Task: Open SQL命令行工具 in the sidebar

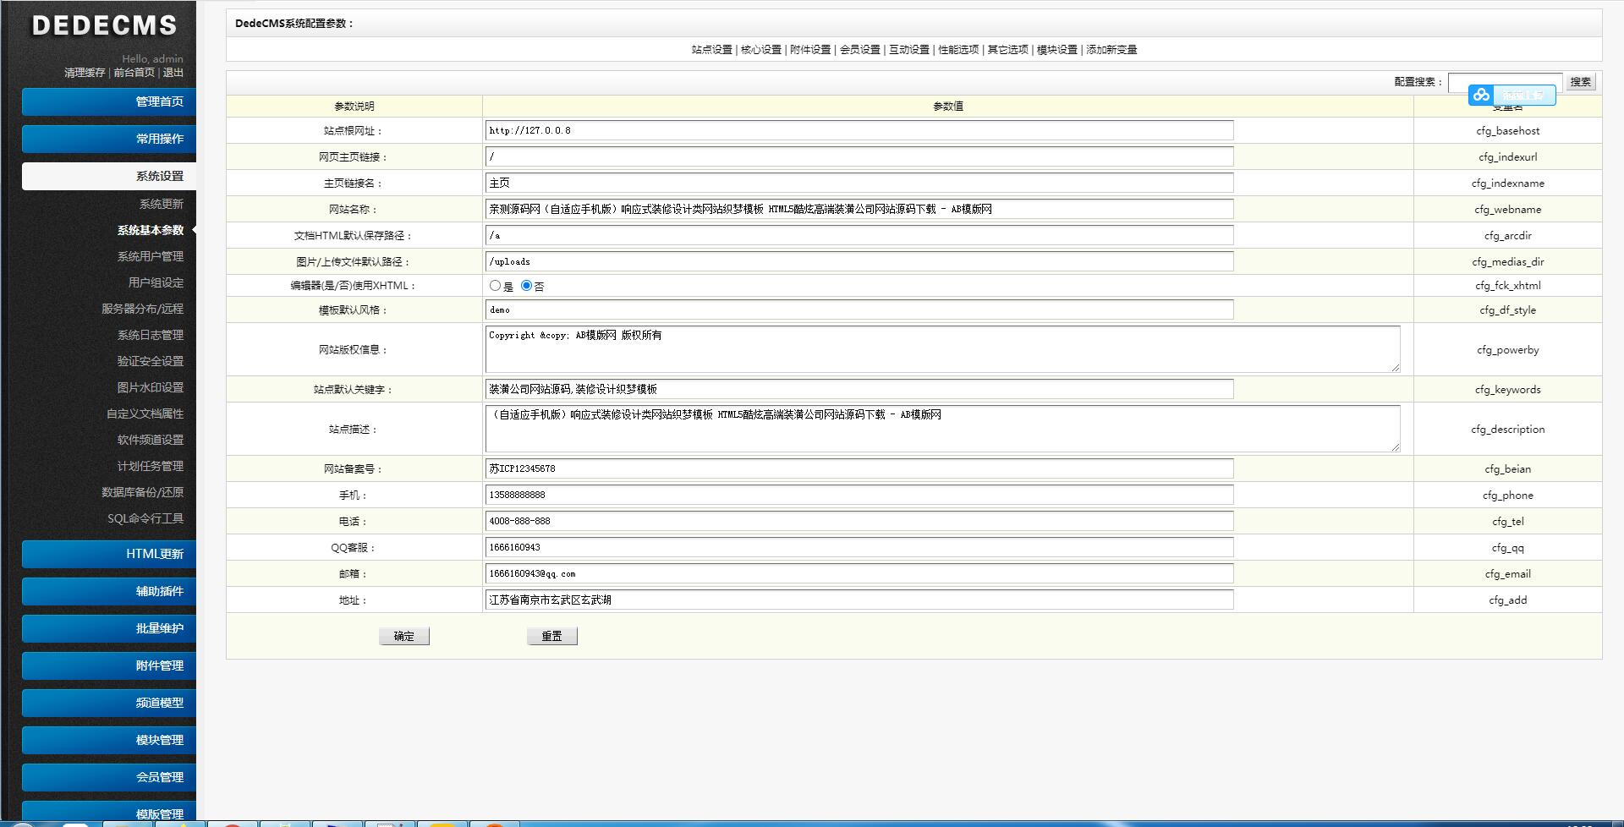Action: [x=145, y=518]
